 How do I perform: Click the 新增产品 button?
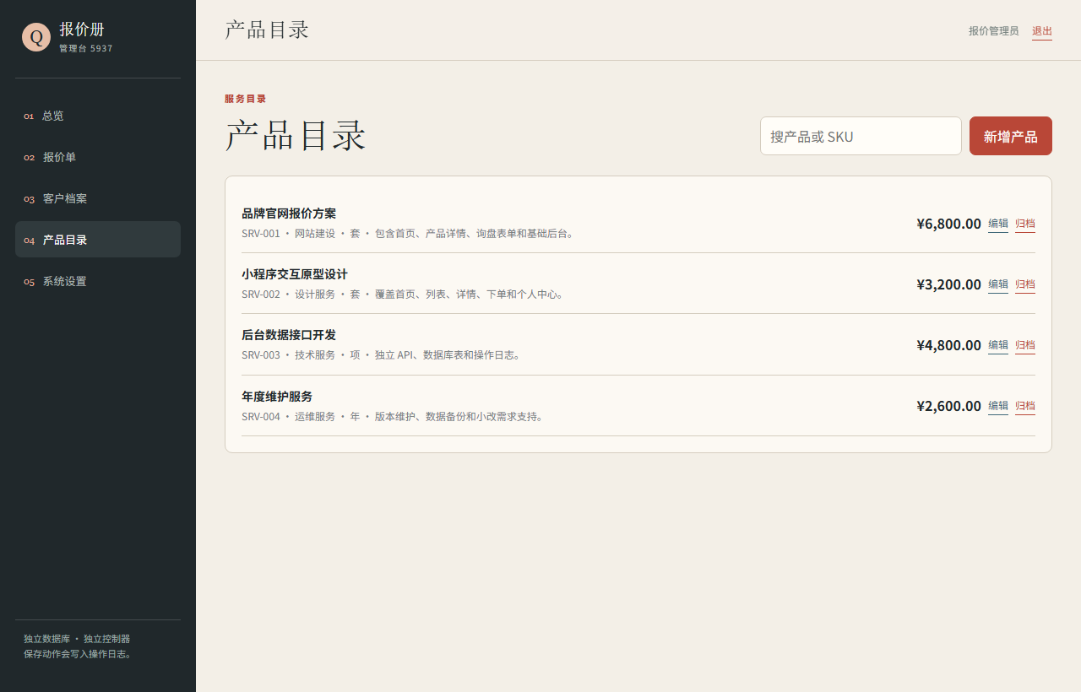pyautogui.click(x=1011, y=136)
